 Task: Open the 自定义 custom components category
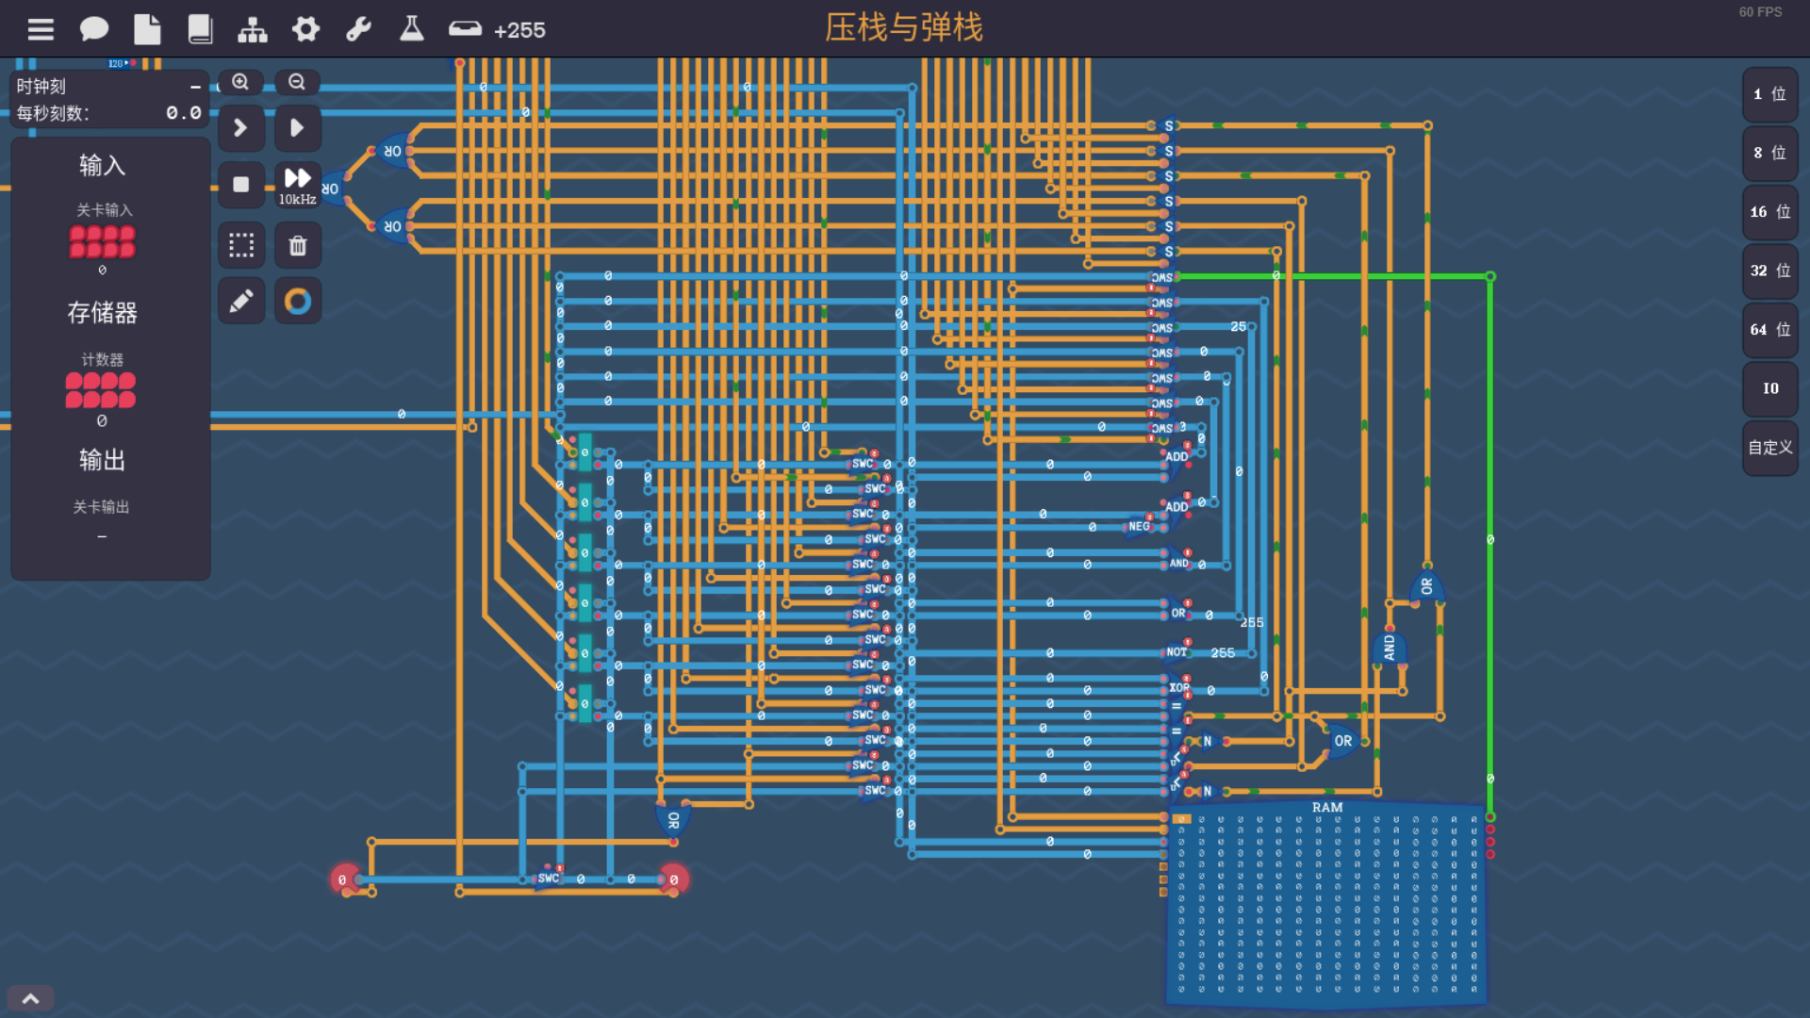(x=1769, y=448)
